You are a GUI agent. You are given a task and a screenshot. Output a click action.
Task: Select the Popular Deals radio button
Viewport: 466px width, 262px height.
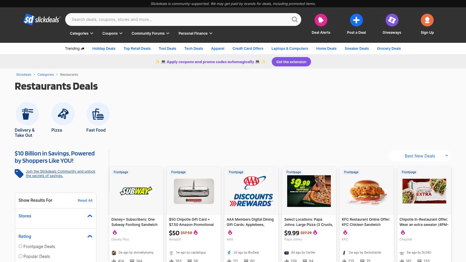click(20, 256)
